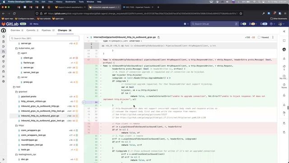Open inbound_http_to_outbound_grpc_test.go file
289x163 pixels.
(x=42, y=121)
